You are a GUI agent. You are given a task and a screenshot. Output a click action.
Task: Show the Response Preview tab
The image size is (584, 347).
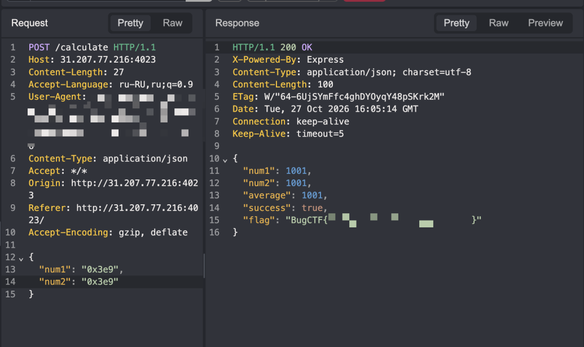tap(545, 23)
